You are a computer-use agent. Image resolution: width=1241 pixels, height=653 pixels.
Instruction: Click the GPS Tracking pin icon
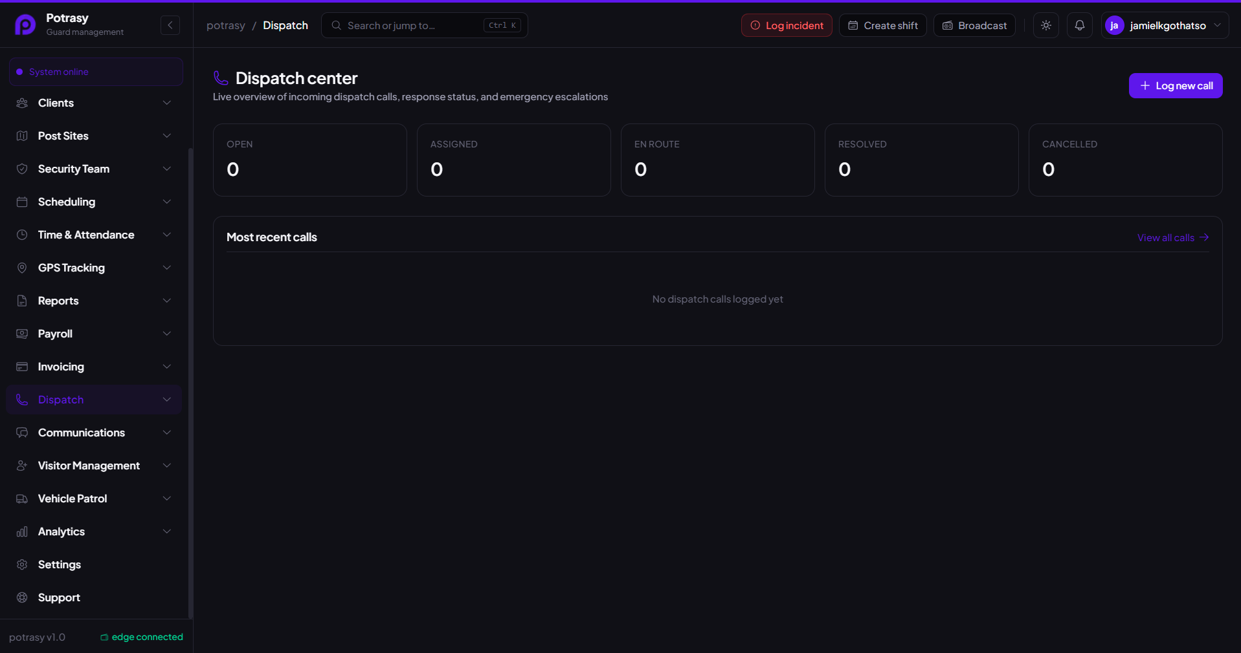click(22, 268)
